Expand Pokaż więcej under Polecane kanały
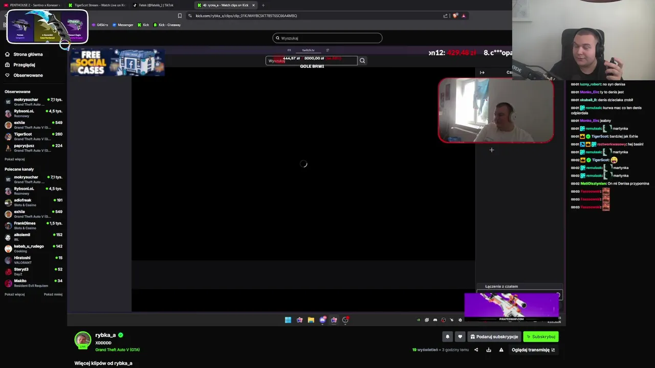The width and height of the screenshot is (655, 368). click(x=14, y=294)
